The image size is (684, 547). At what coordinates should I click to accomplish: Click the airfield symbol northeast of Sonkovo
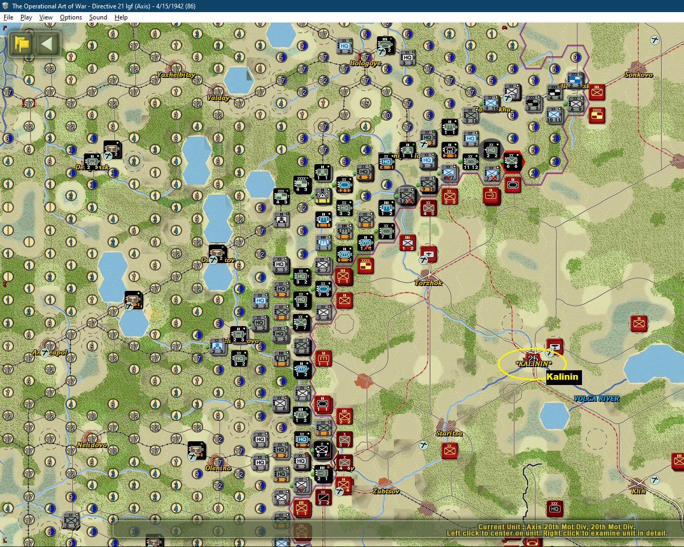click(x=655, y=40)
